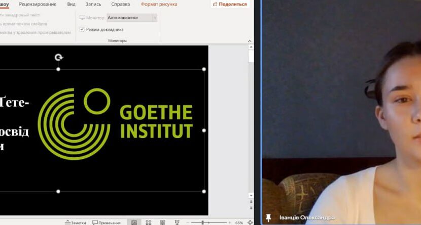
Task: Open the Формат рисунка tab
Action: pos(159,4)
